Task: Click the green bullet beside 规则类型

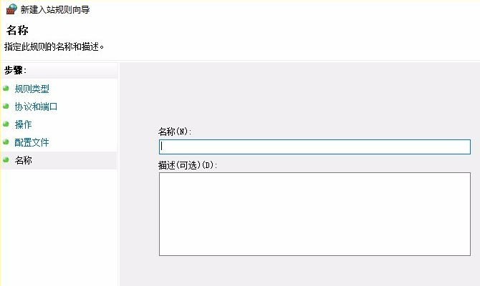Action: tap(6, 89)
